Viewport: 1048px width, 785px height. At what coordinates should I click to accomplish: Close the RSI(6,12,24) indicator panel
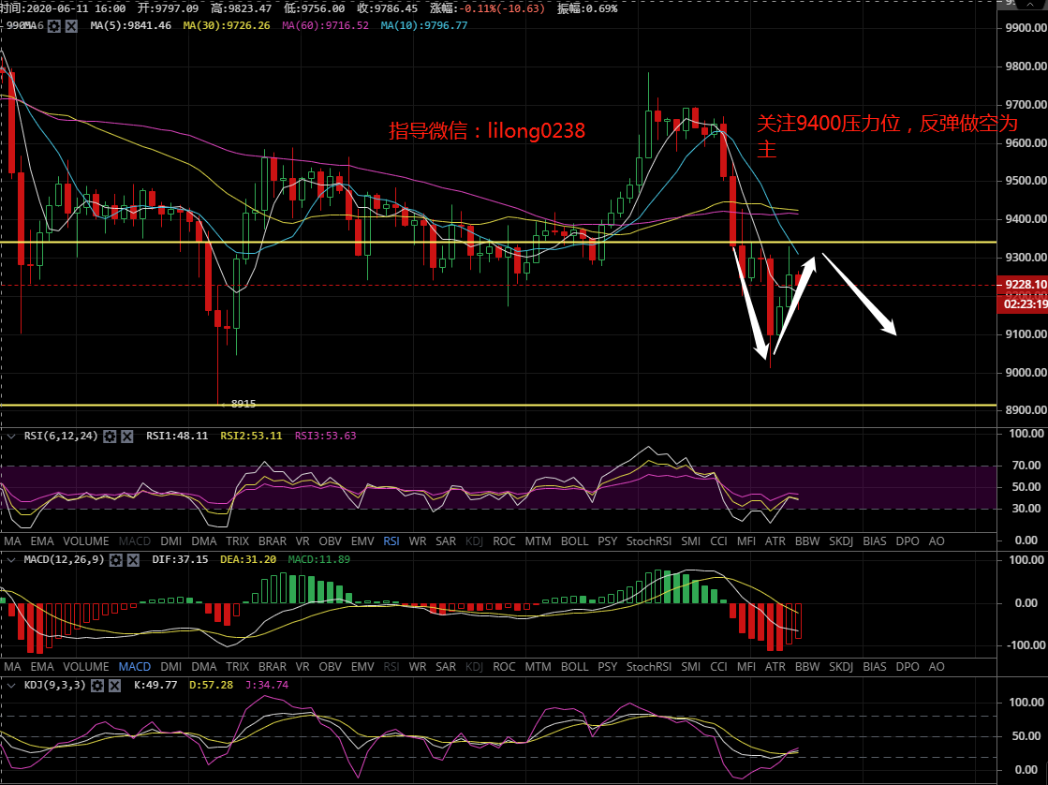coord(126,437)
